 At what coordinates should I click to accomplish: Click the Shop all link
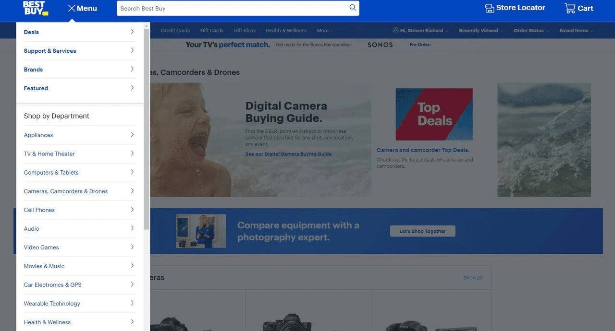pos(472,278)
